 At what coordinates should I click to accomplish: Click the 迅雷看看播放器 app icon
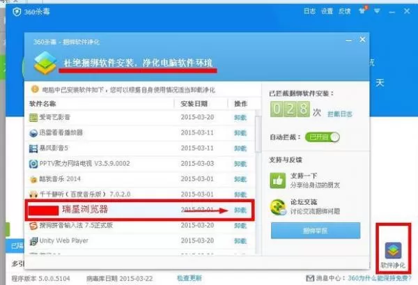(33, 133)
